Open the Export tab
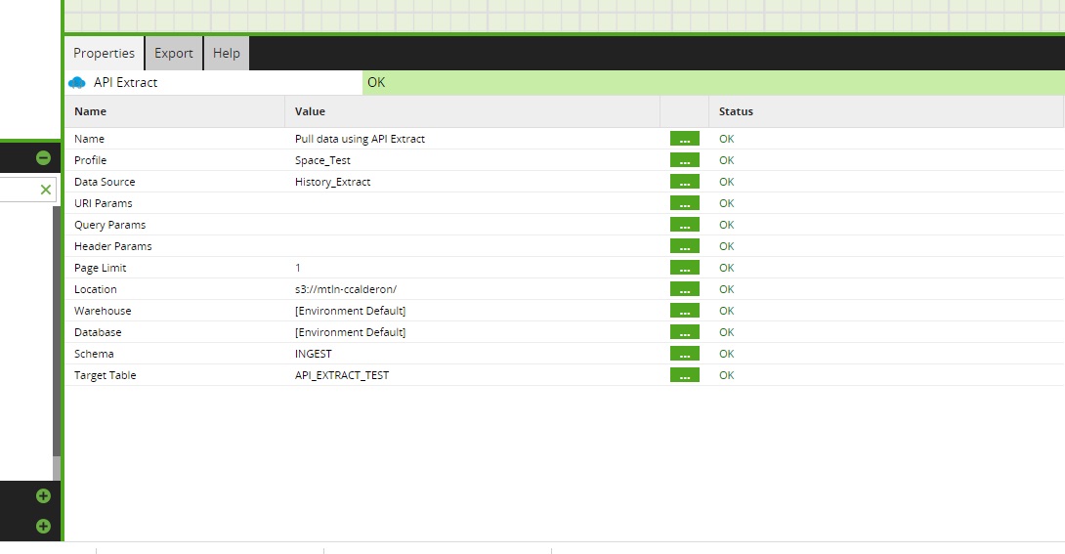This screenshot has height=554, width=1065. tap(174, 54)
